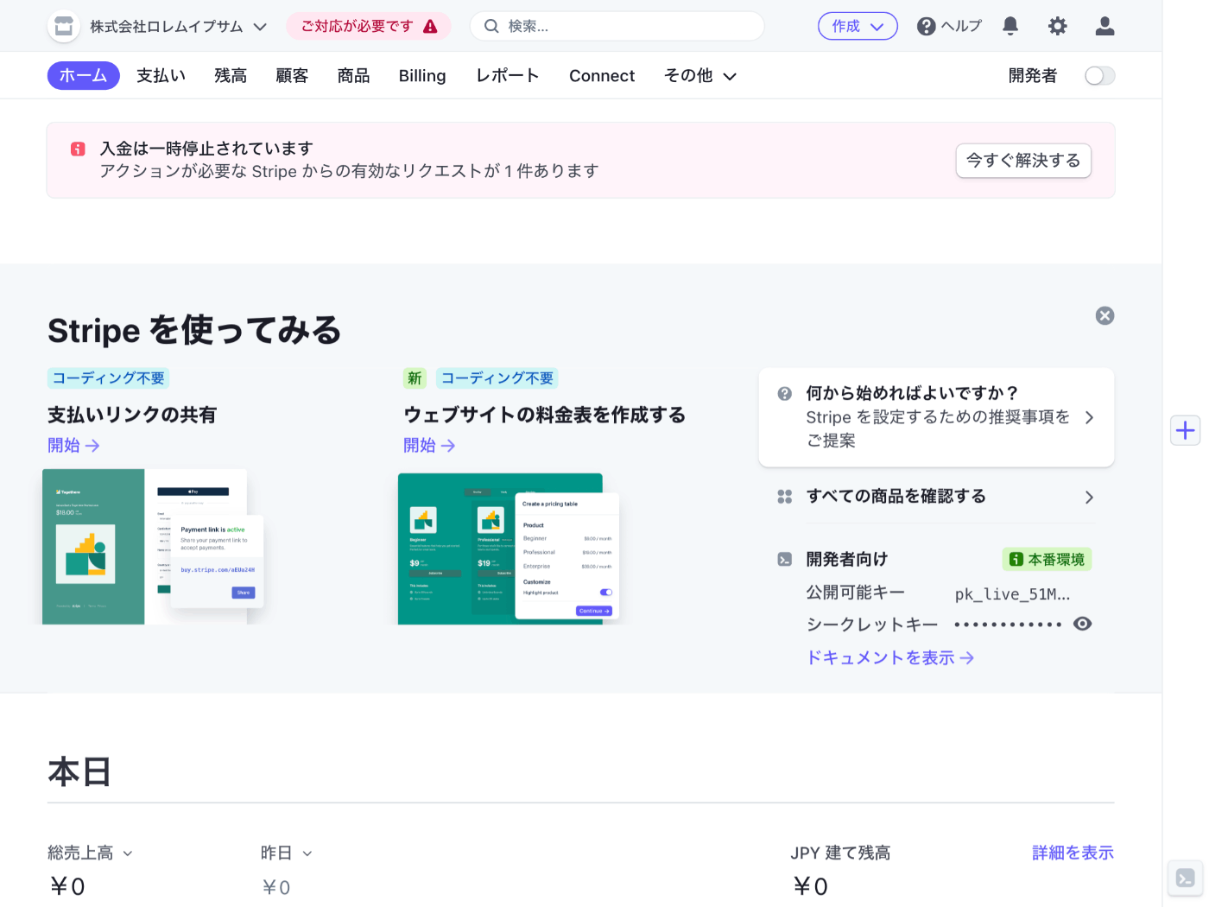Reveal the secret key with eye icon
The height and width of the screenshot is (907, 1209).
[1082, 624]
